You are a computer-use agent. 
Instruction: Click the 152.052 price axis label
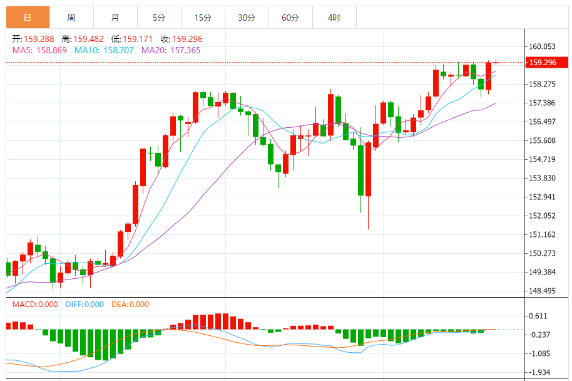point(542,216)
